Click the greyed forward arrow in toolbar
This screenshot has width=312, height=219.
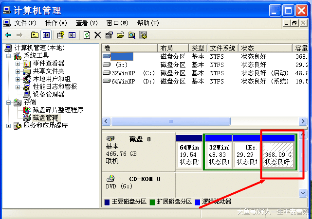(19, 35)
